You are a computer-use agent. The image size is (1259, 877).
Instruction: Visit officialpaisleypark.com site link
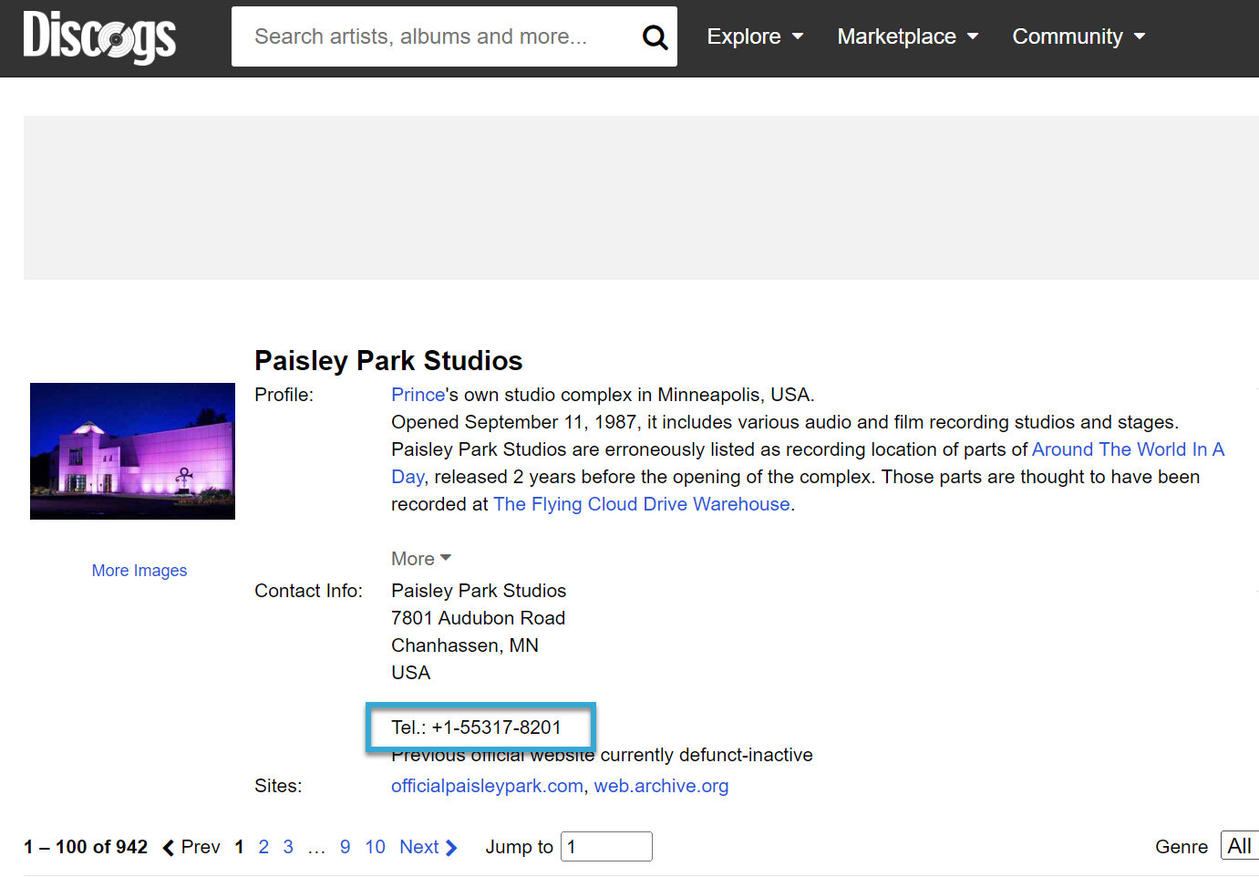pos(487,786)
